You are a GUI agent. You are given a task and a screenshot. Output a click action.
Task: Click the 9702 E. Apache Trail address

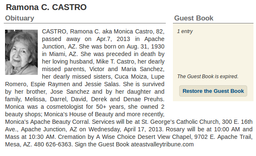click(x=223, y=137)
